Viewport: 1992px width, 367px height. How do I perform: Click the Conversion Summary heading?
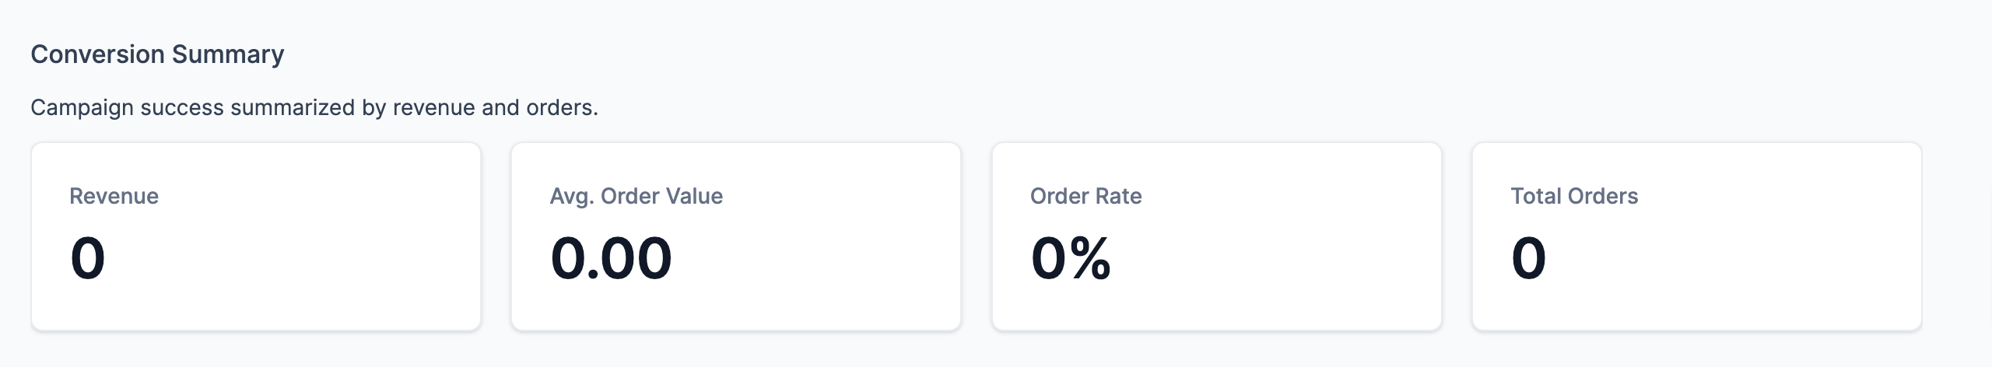pyautogui.click(x=157, y=54)
